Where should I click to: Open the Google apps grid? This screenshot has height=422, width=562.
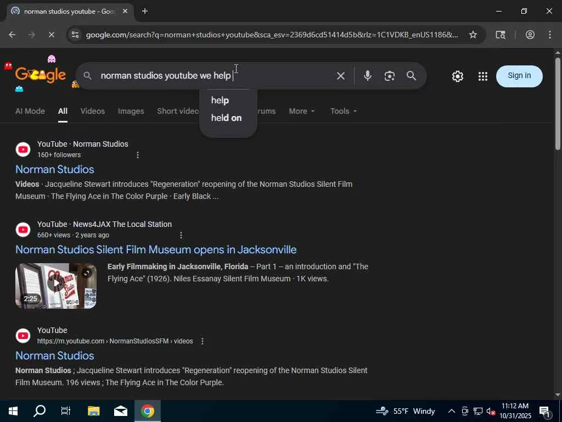click(x=482, y=76)
